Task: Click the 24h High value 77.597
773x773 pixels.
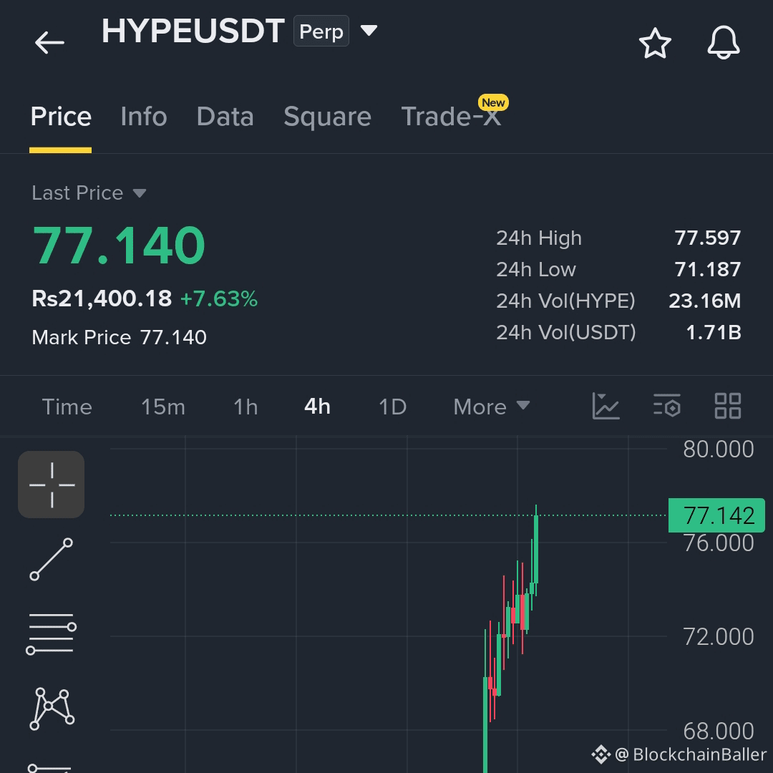Action: [x=707, y=238]
